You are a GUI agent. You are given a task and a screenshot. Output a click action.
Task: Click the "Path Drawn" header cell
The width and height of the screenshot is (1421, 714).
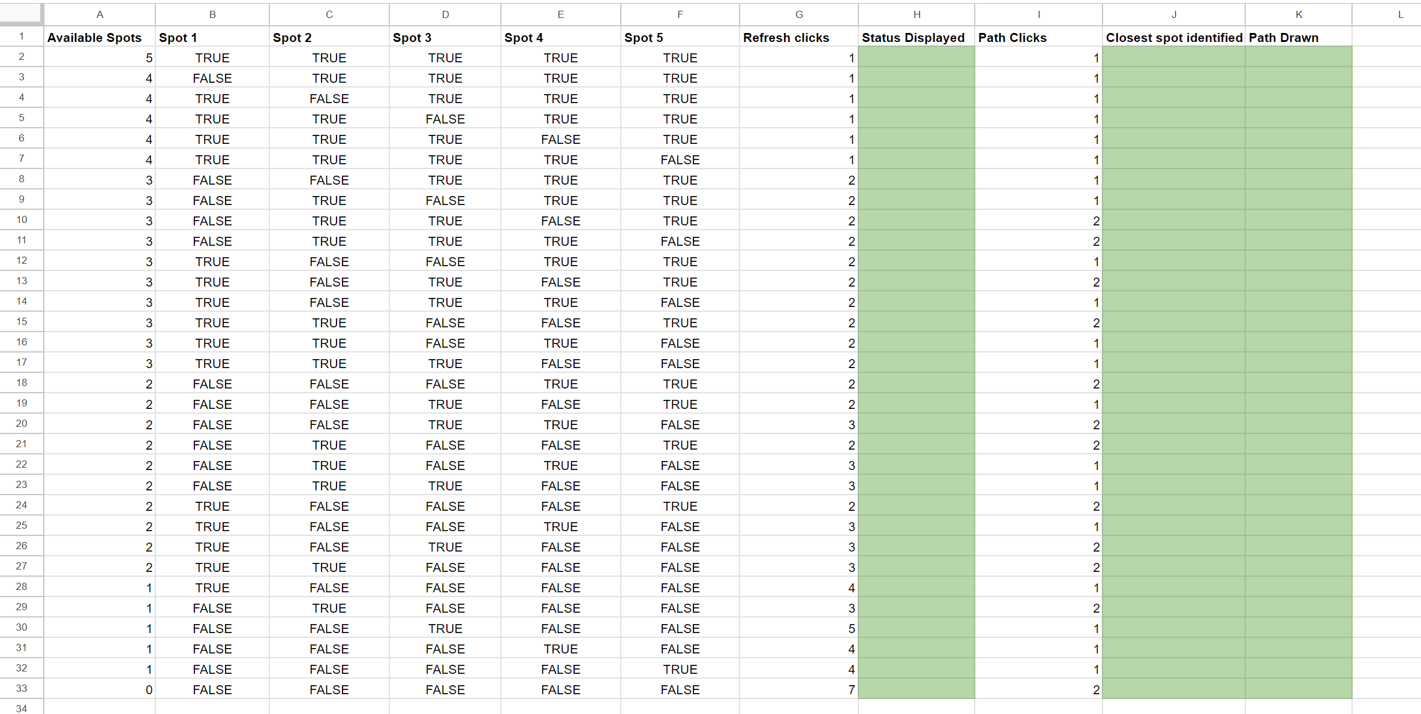click(1299, 38)
